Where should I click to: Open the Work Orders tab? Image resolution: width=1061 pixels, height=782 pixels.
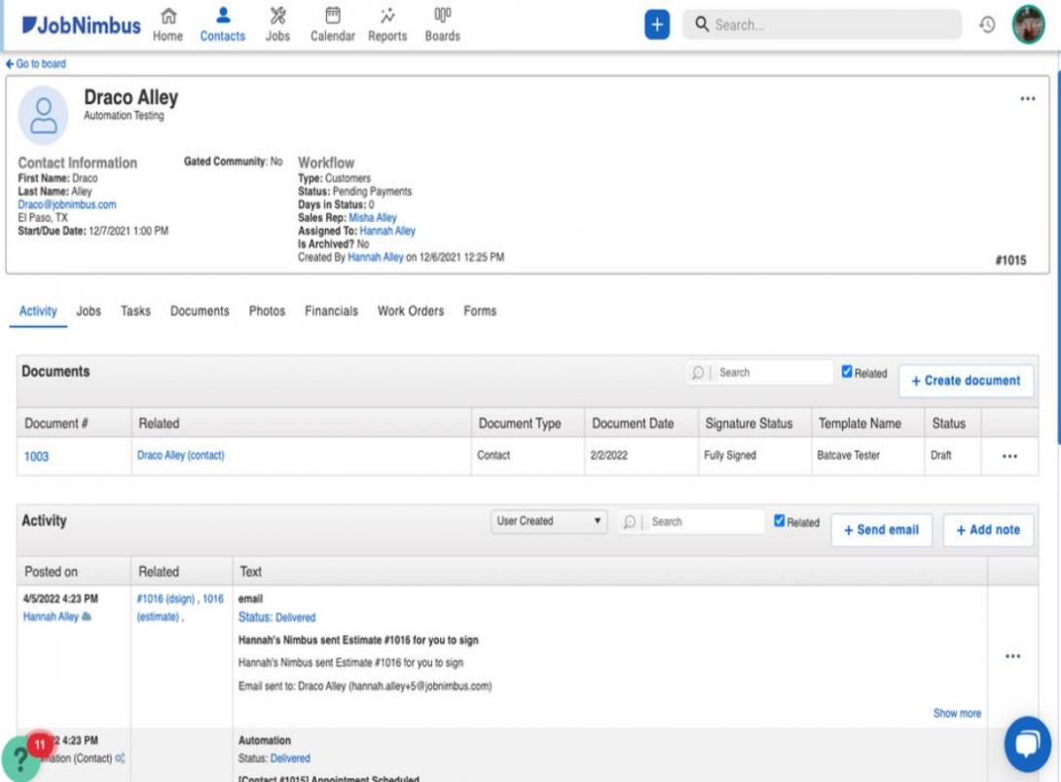pyautogui.click(x=410, y=311)
